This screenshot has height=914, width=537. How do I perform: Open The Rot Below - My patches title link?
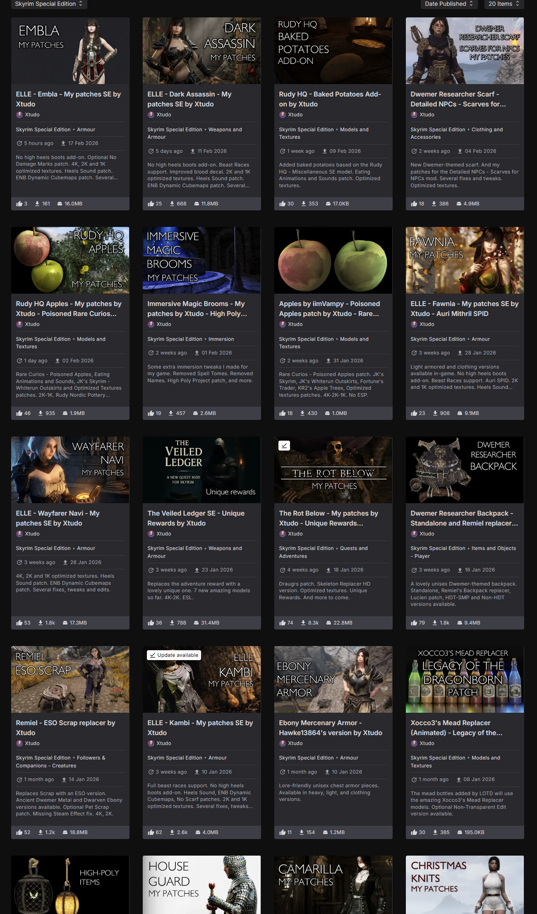(x=328, y=518)
